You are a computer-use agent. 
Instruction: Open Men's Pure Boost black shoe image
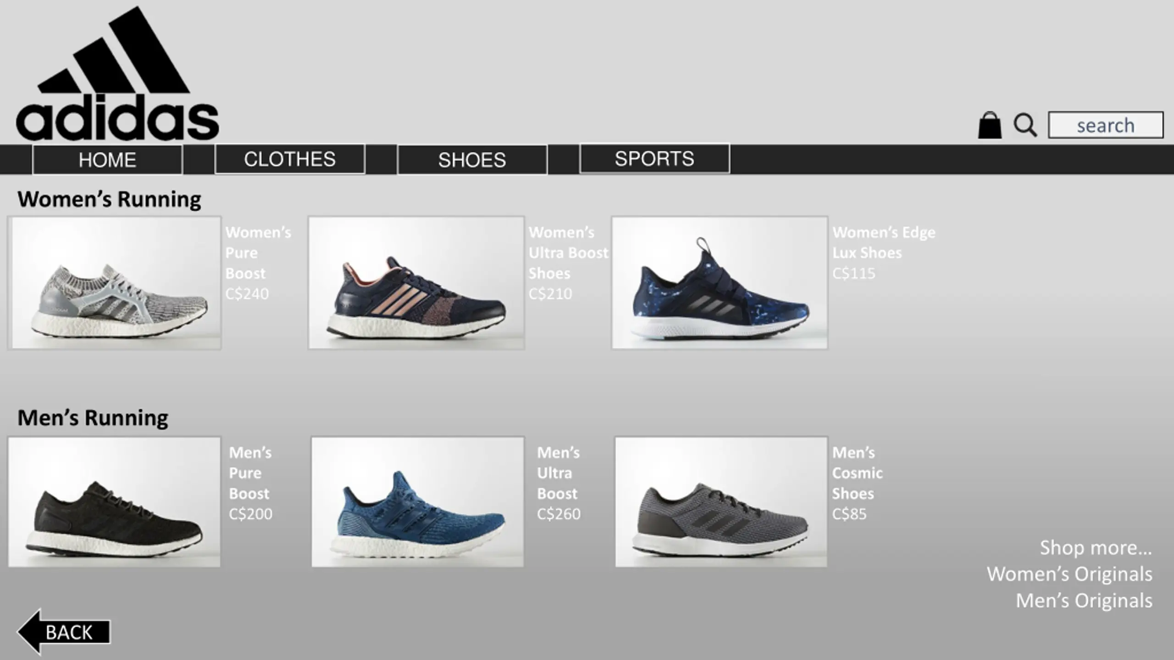[x=114, y=502]
